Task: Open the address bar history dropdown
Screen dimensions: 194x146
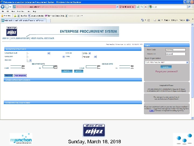Action: (x=117, y=7)
